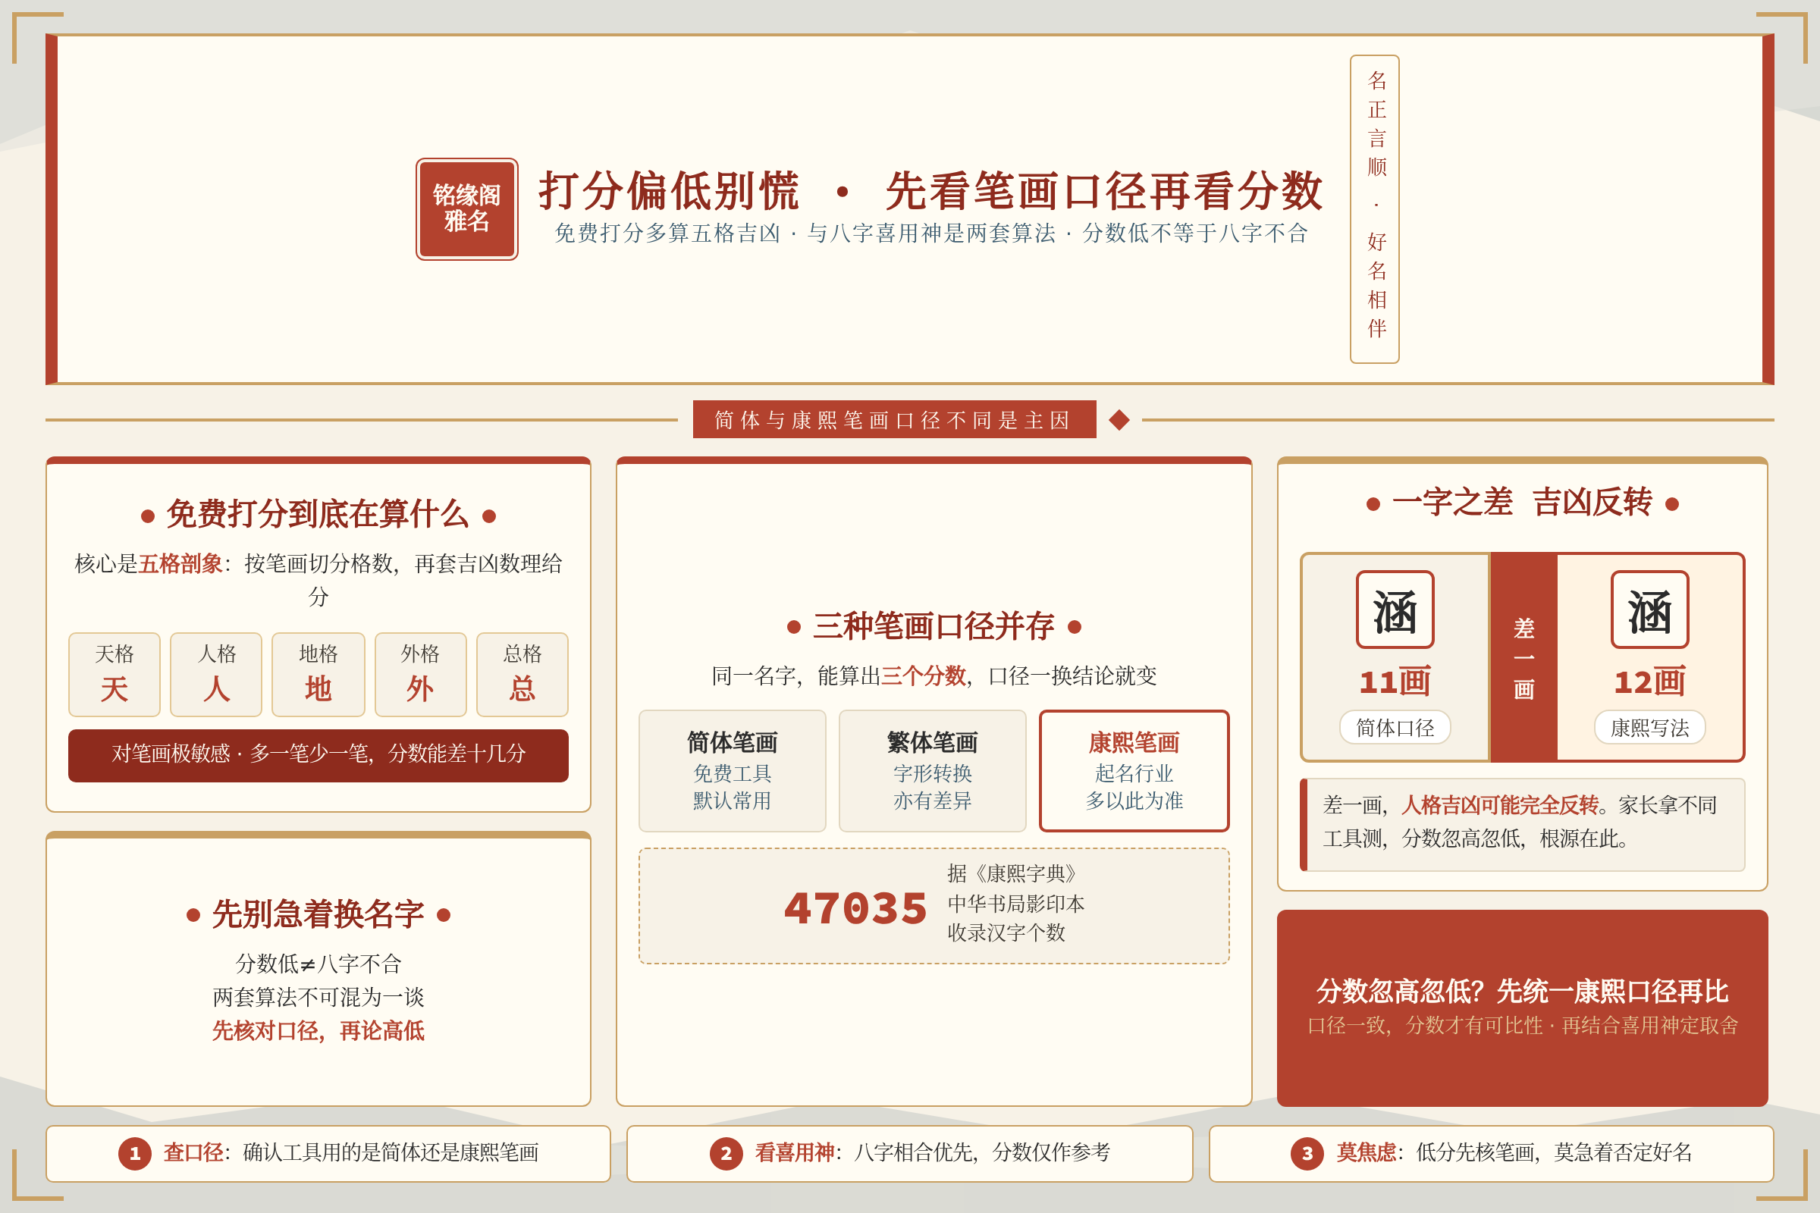Click the headline 打分偏低别慌
Image resolution: width=1820 pixels, height=1213 pixels.
click(x=670, y=190)
